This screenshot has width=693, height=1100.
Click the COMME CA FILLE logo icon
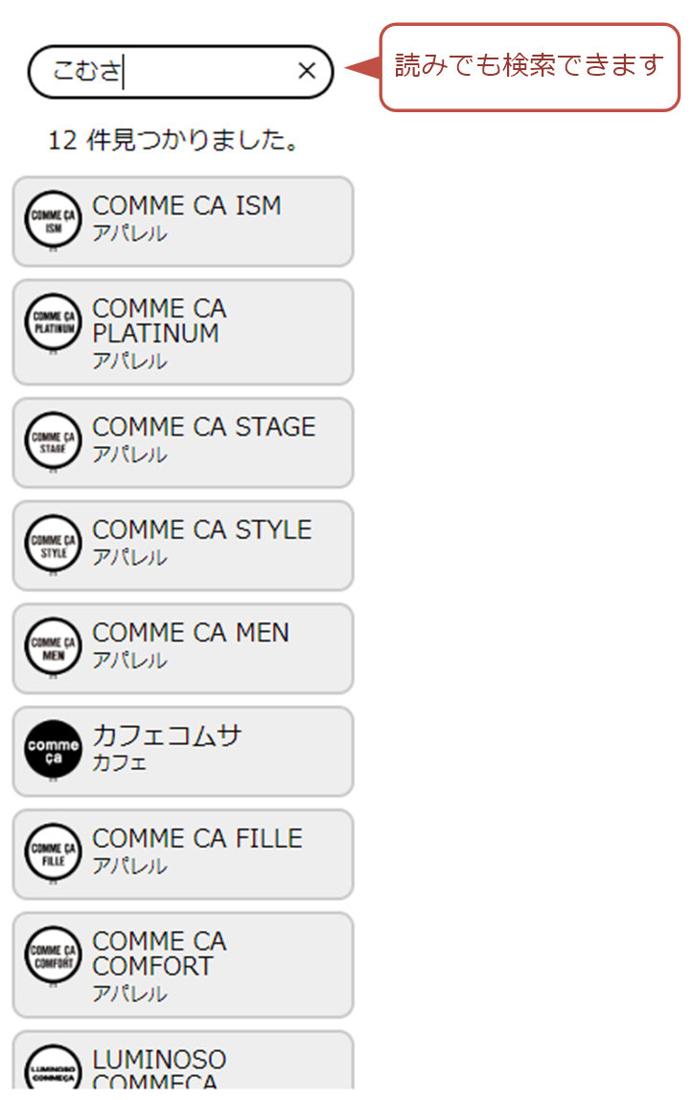pos(54,852)
